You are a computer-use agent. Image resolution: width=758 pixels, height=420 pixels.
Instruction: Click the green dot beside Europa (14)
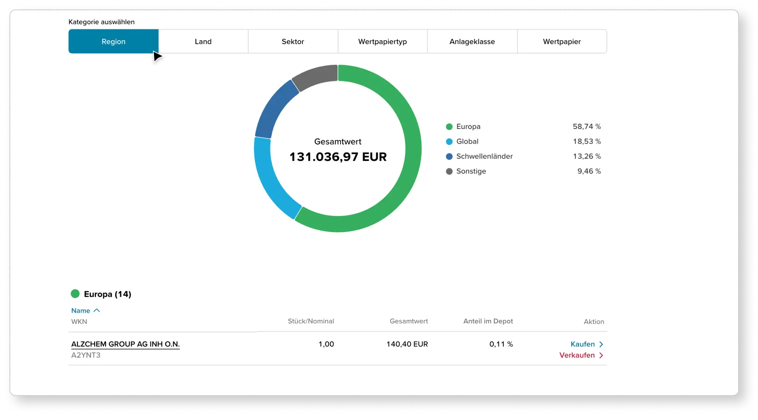[75, 294]
